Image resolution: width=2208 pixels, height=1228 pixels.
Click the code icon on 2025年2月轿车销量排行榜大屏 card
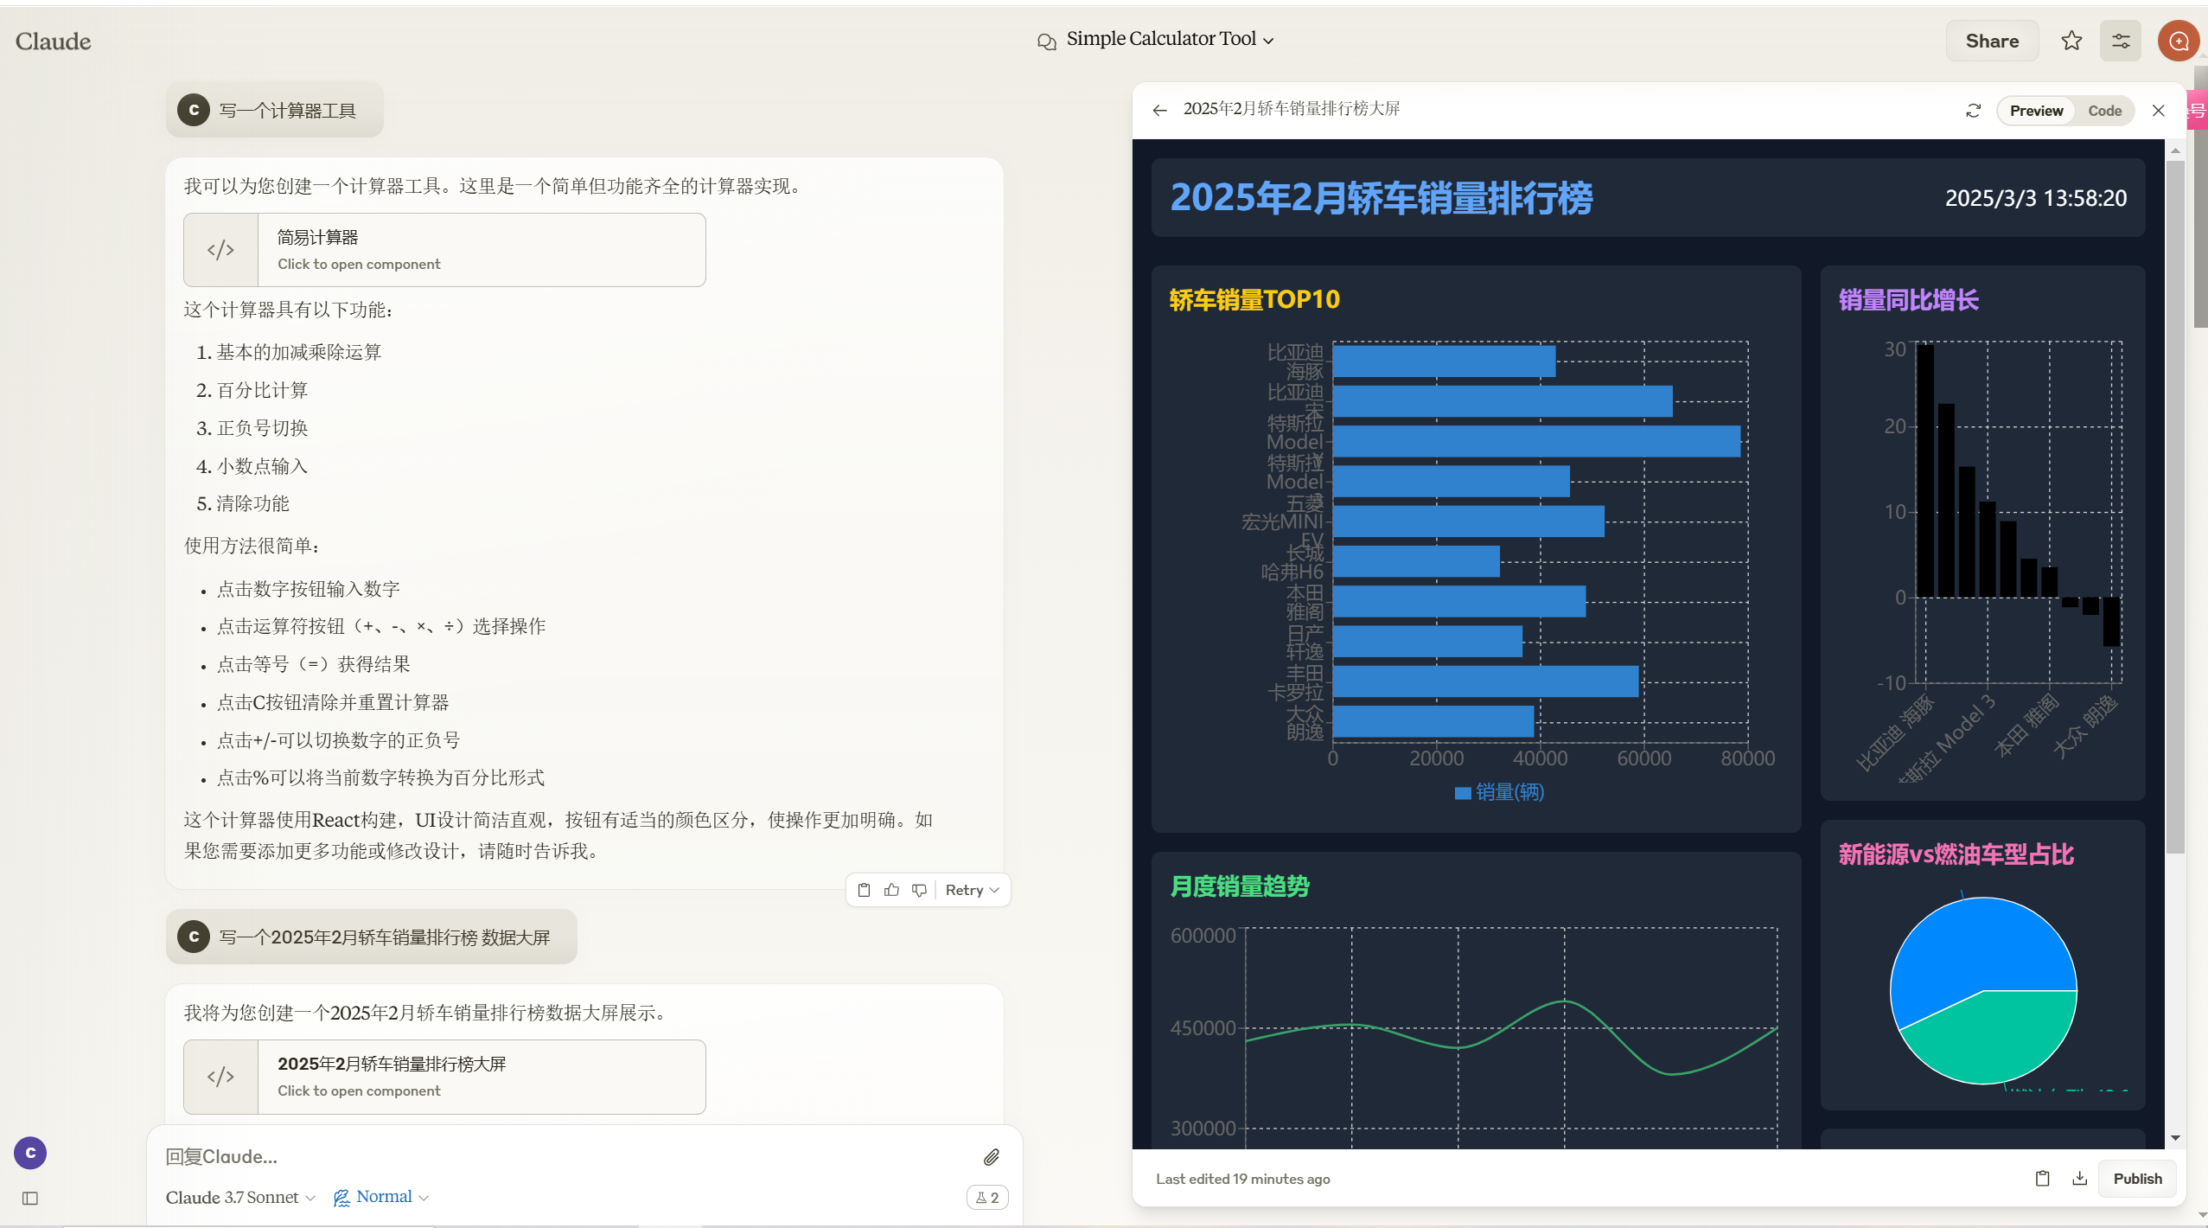[x=220, y=1077]
